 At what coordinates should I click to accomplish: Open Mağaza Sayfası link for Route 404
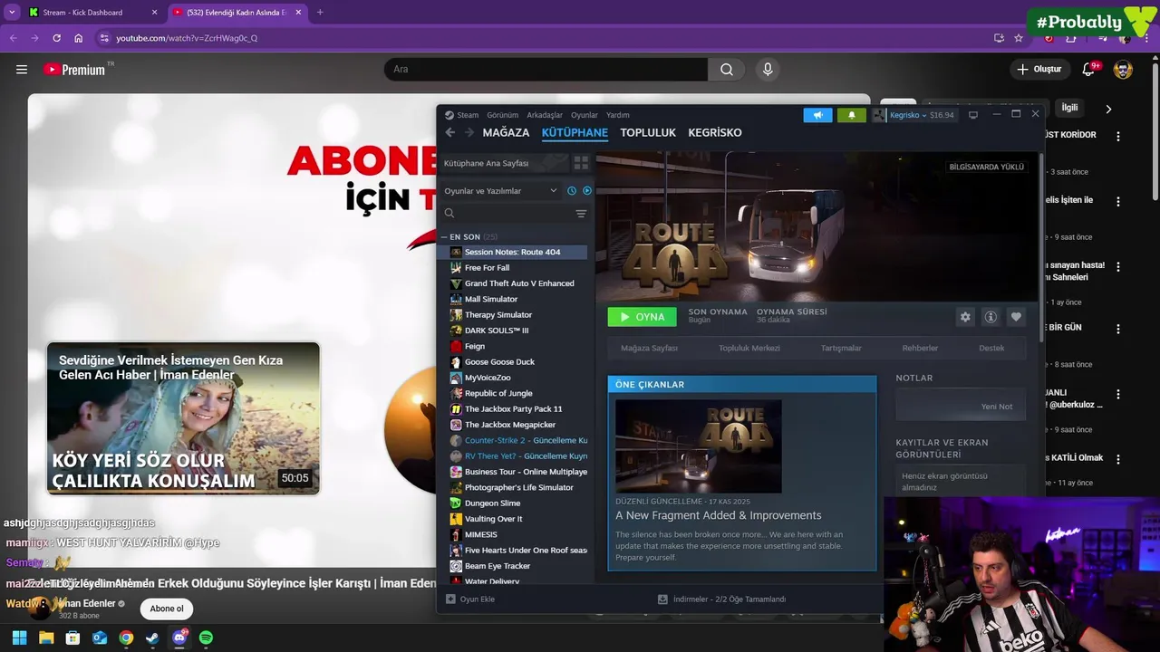(x=649, y=348)
